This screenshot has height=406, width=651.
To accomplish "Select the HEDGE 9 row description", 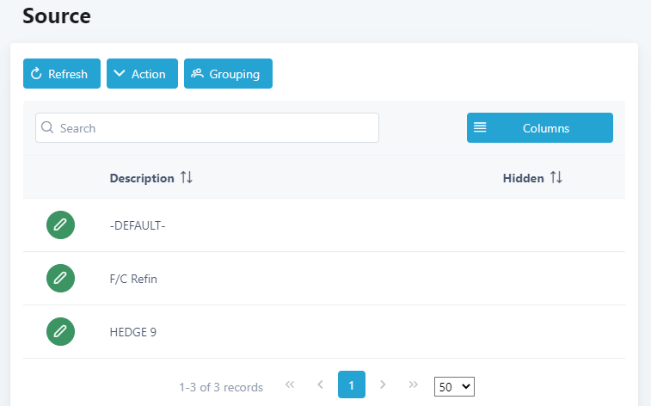I will click(x=133, y=332).
